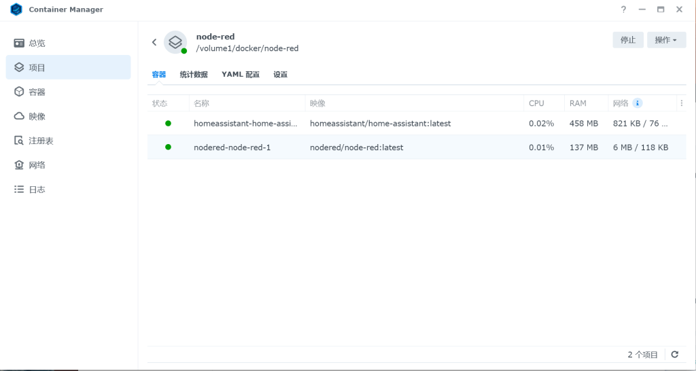This screenshot has height=371, width=696.
Task: Open the 设置 settings tab
Action: click(281, 75)
